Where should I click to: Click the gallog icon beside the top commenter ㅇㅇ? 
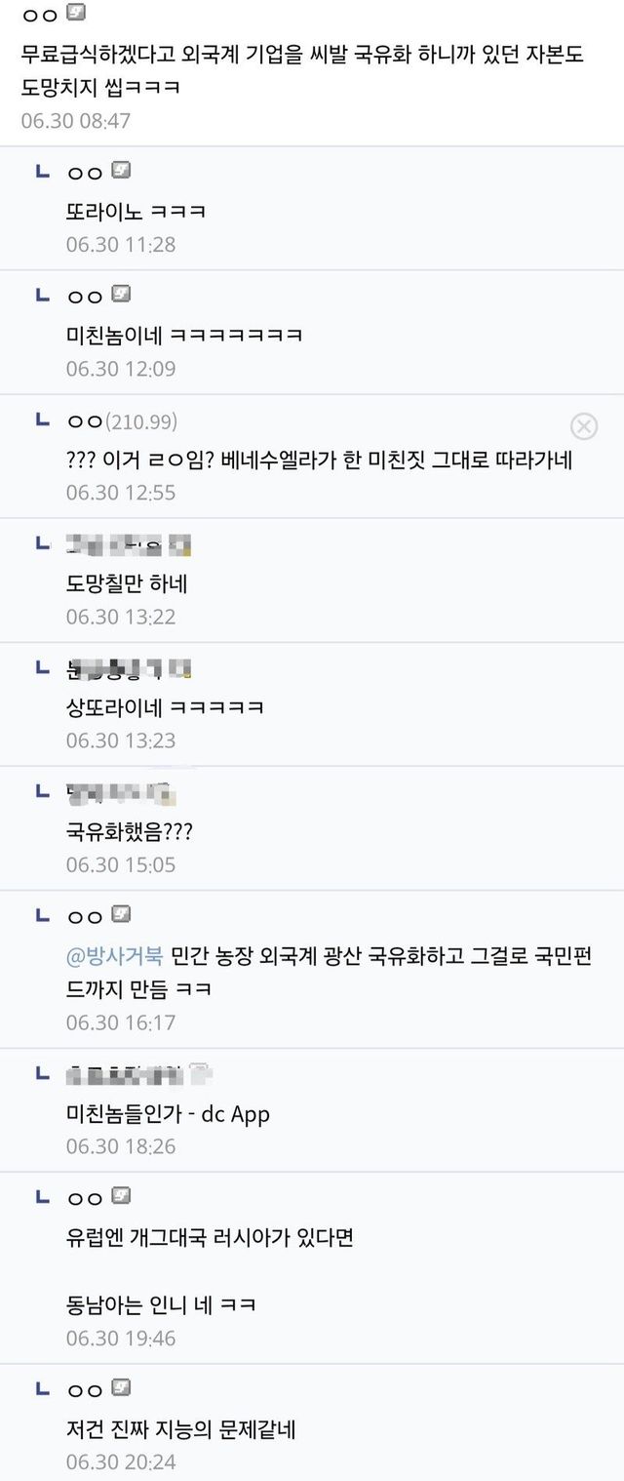[x=77, y=14]
